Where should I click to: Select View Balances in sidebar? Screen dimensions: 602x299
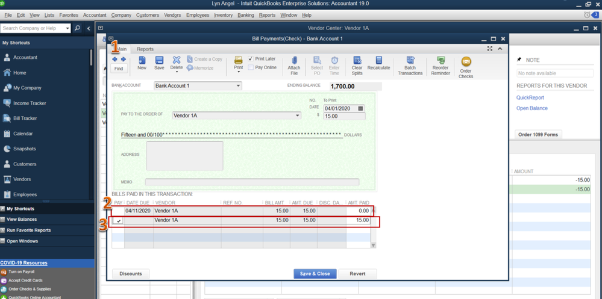[22, 220]
